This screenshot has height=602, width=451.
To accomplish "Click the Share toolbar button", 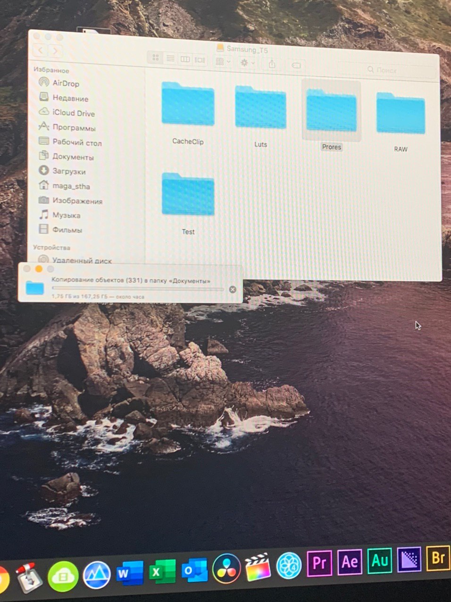I will click(272, 64).
